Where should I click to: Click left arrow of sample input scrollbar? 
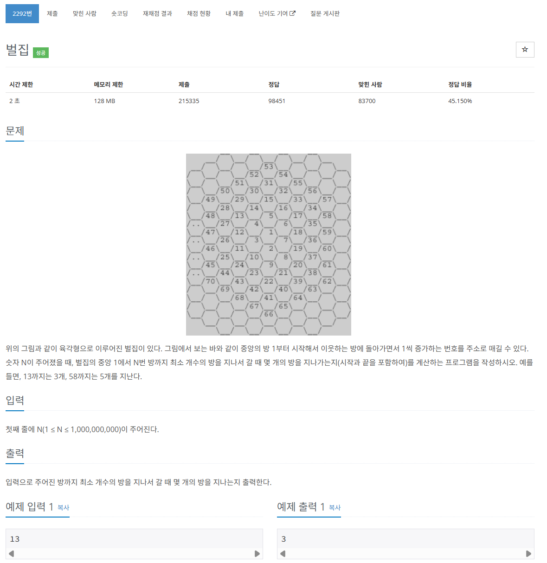11,553
